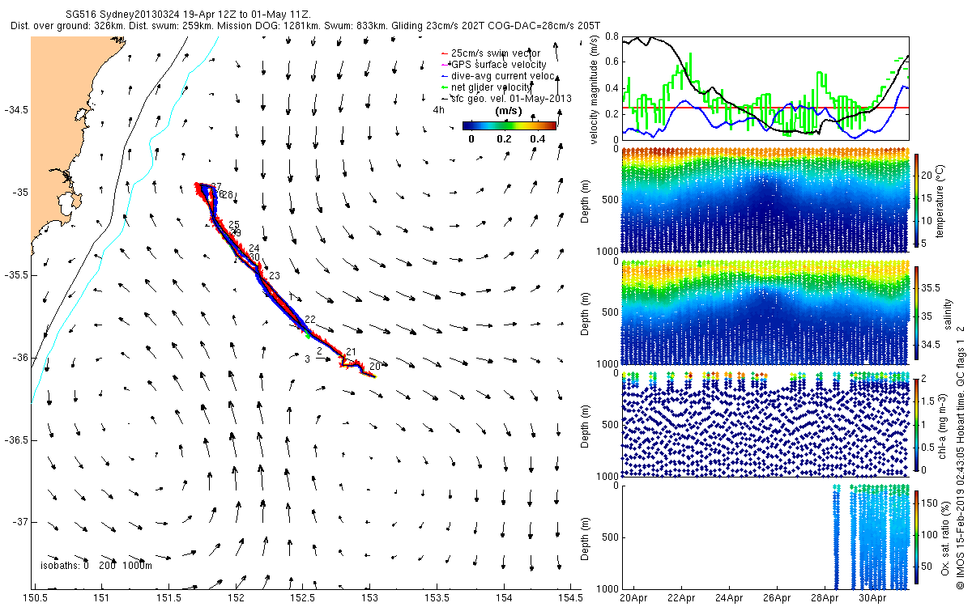The image size is (972, 607).
Task: Click the 'Dist. over ground: 326km' summary line
Action: click(307, 27)
